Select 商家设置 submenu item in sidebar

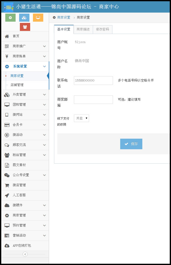[25, 76]
